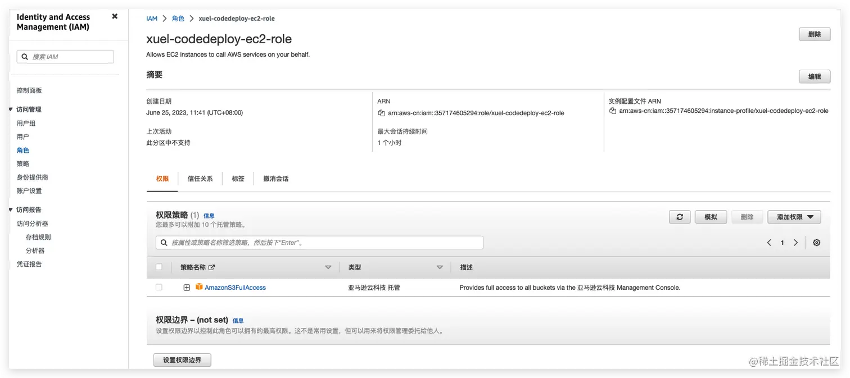850x378 pixels.
Task: Open 用户组 in the sidebar
Action: (x=26, y=123)
